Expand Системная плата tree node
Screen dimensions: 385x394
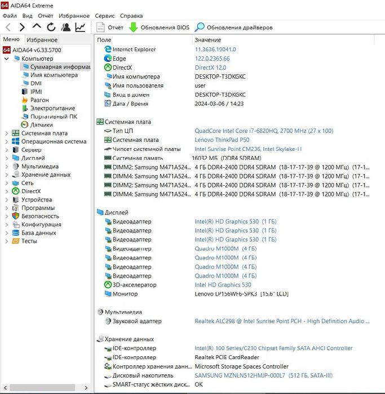pyautogui.click(x=7, y=133)
